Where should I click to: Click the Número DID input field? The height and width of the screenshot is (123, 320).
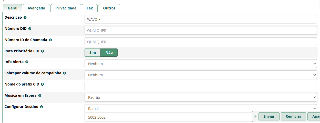[201, 31]
